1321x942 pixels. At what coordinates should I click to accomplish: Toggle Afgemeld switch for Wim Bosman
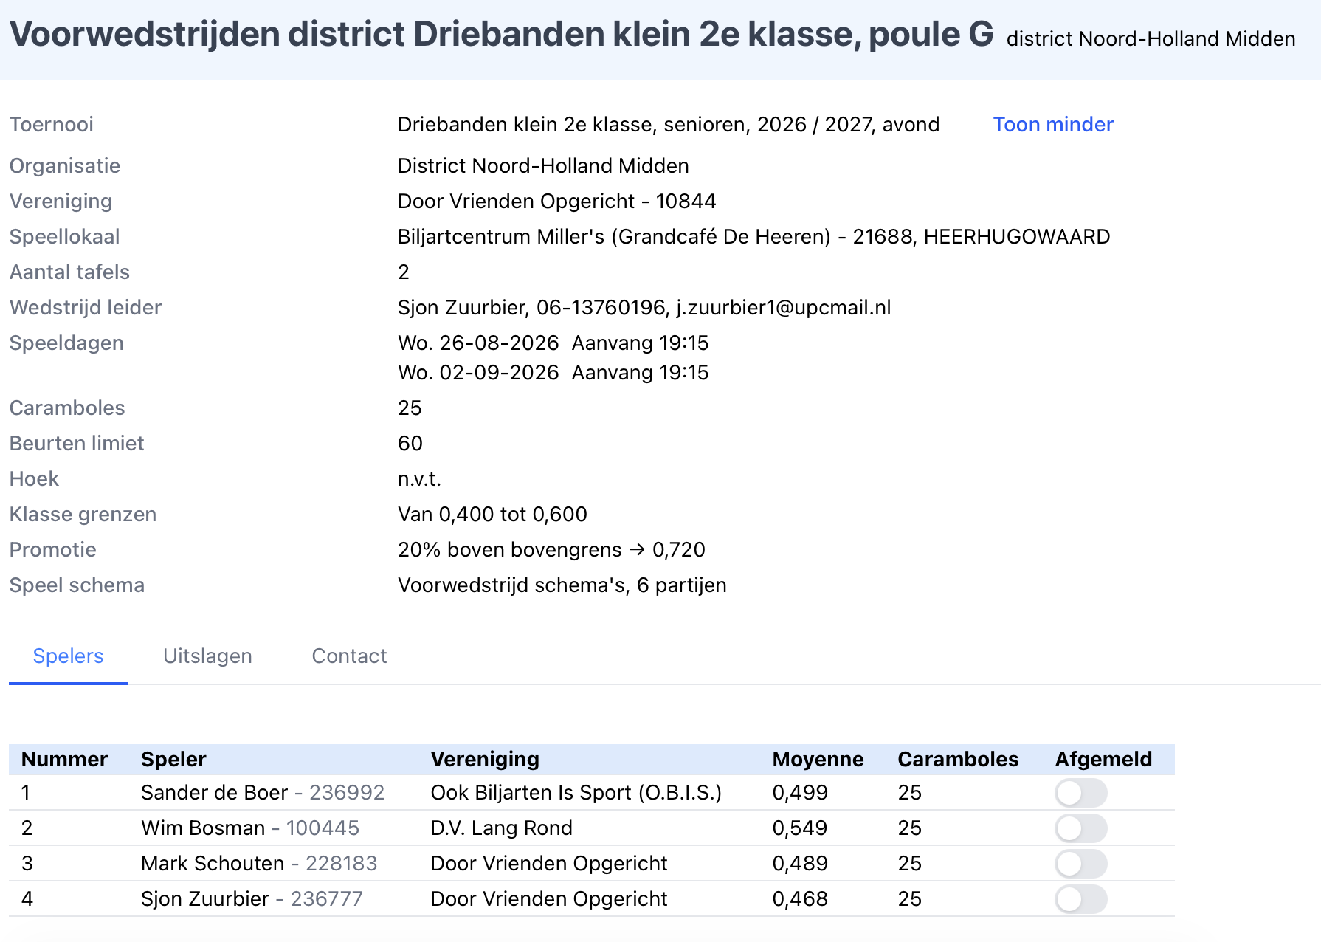coord(1080,828)
